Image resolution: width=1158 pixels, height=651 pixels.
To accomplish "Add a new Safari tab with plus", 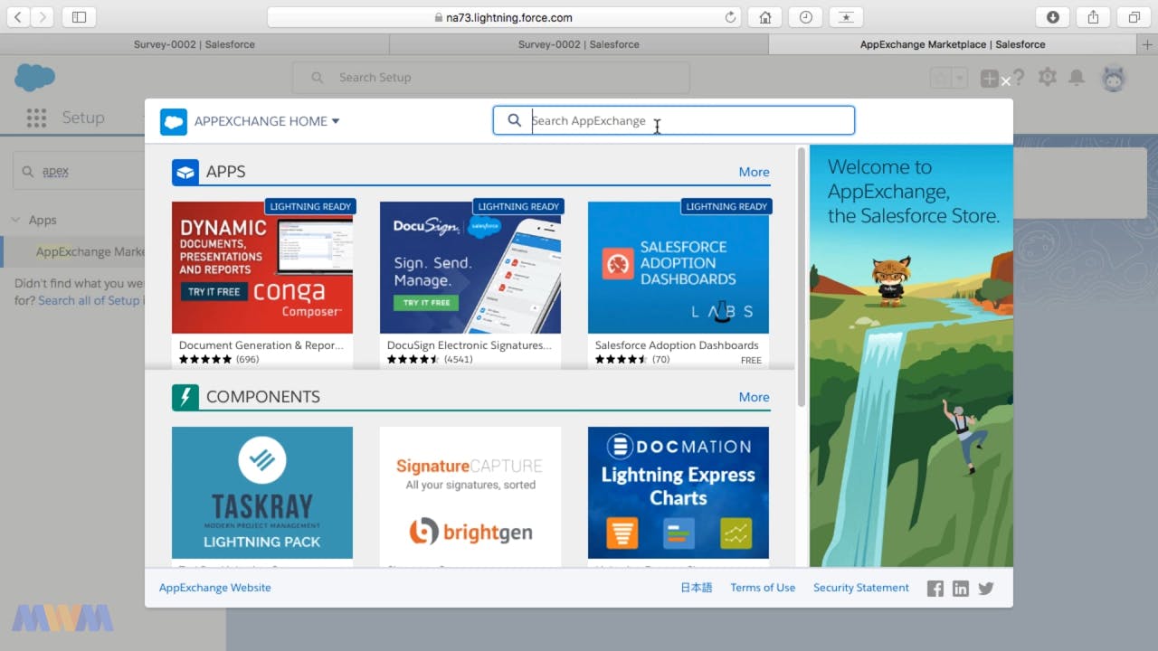I will click(1147, 44).
